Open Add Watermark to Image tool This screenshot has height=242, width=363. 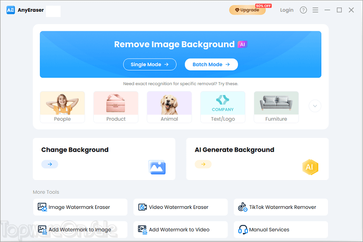[80, 230]
